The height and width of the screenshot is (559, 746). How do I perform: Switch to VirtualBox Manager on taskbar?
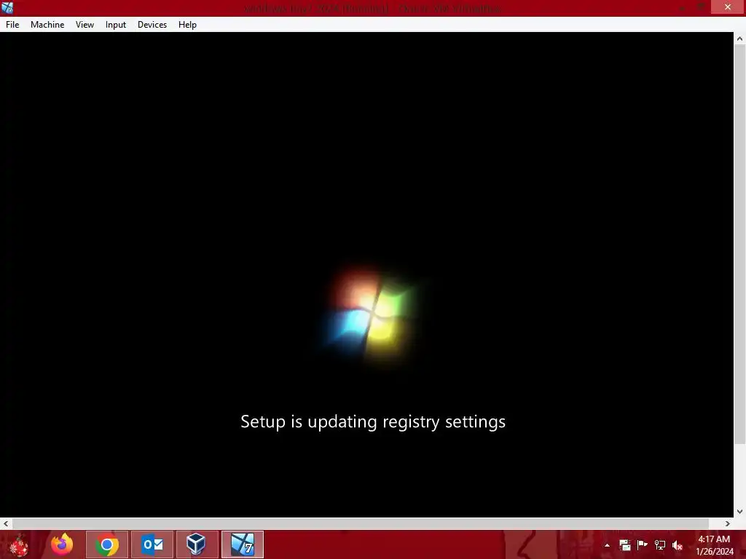(197, 544)
